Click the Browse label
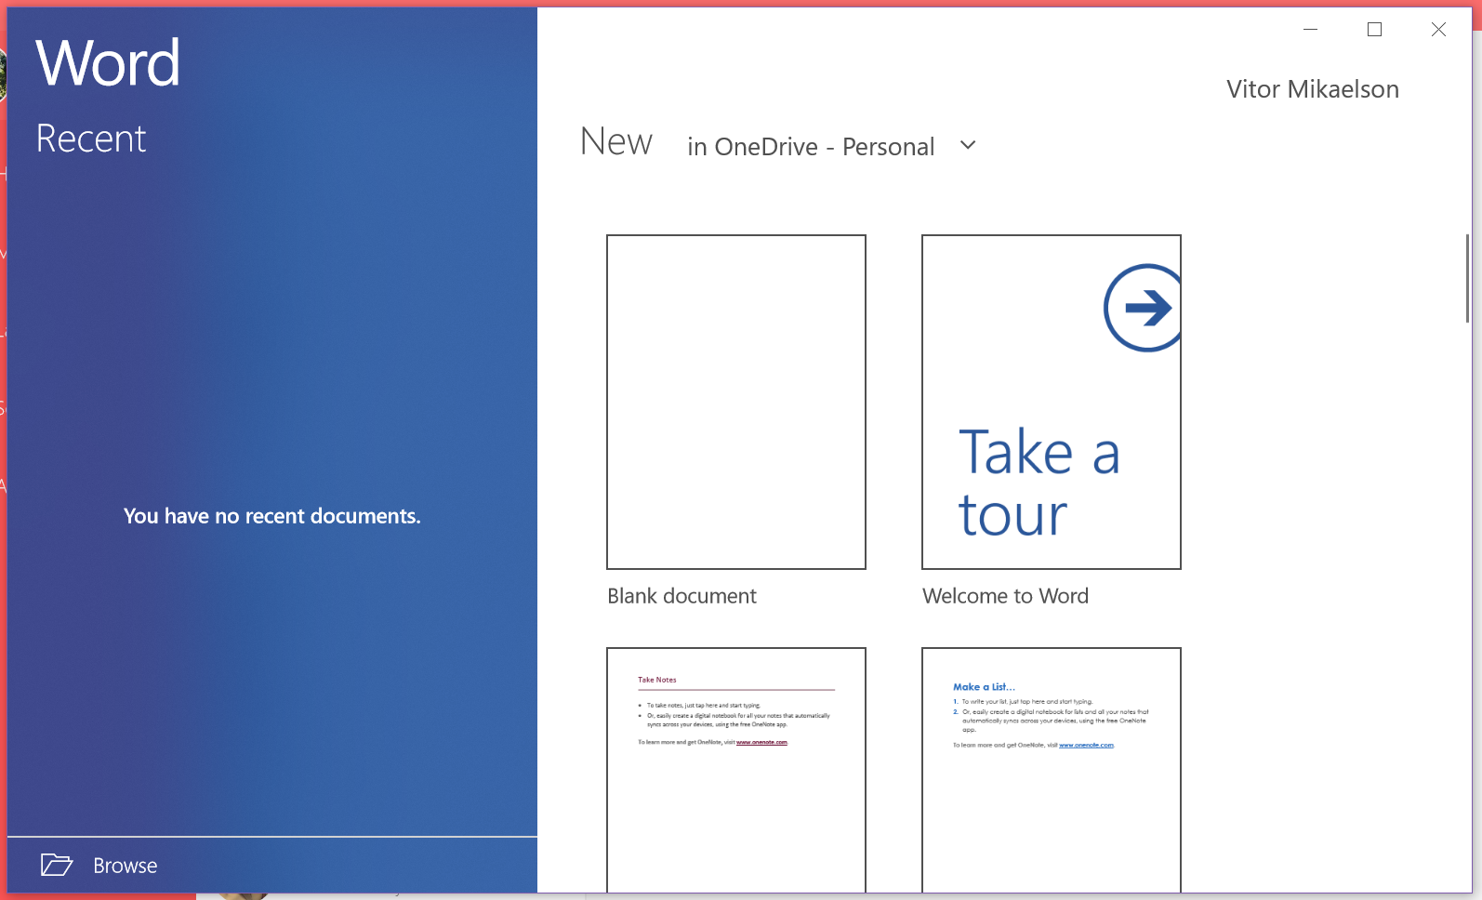This screenshot has height=900, width=1482. [x=126, y=866]
